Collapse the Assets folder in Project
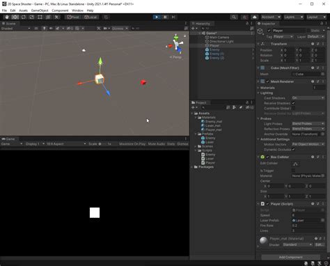Viewport: 330px width, 266px height. pyautogui.click(x=192, y=114)
